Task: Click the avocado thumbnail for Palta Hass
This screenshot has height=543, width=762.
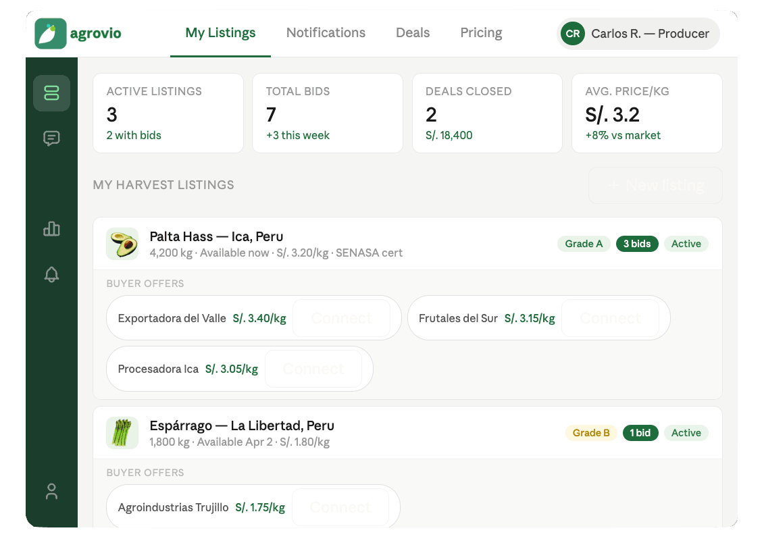Action: (122, 244)
